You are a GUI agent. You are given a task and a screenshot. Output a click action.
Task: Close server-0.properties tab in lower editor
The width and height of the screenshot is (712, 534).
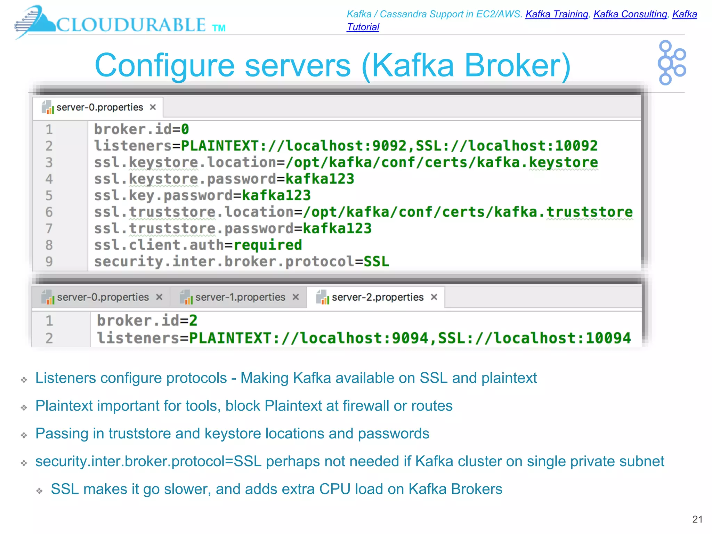point(159,297)
